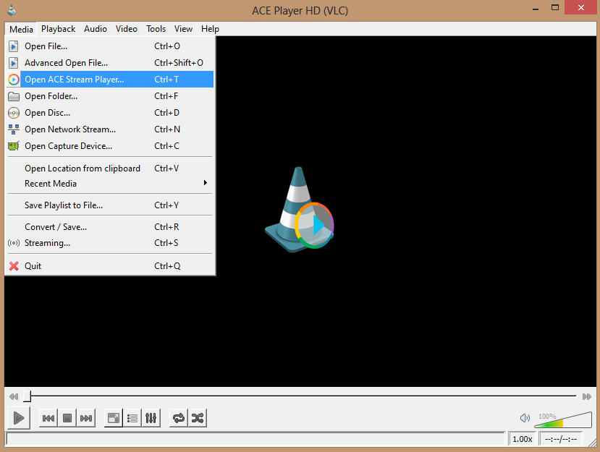Click the red X Quit icon
Viewport: 600px width, 452px height.
click(14, 266)
